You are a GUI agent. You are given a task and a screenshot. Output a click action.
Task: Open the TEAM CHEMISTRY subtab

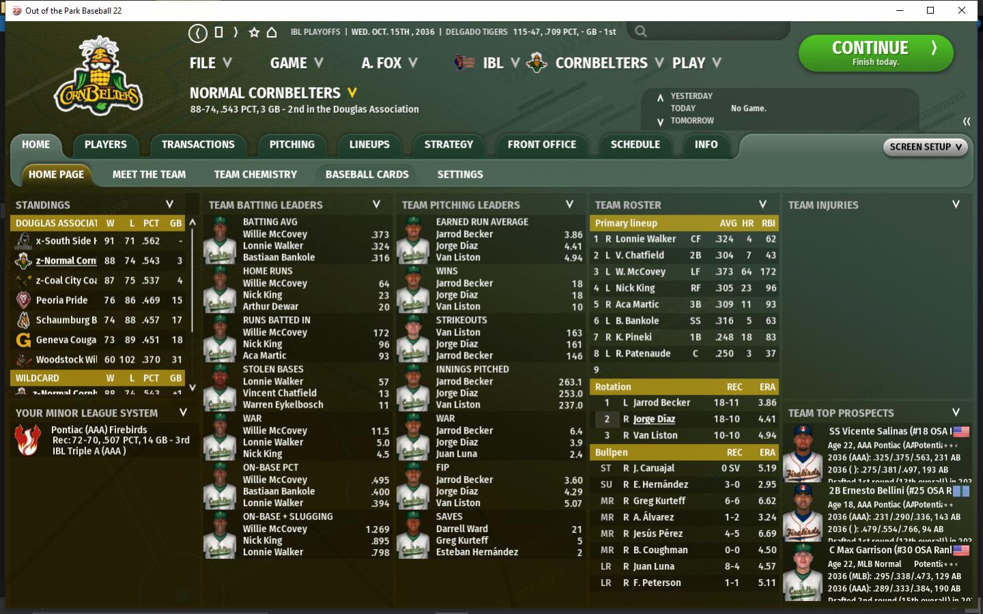pos(255,175)
